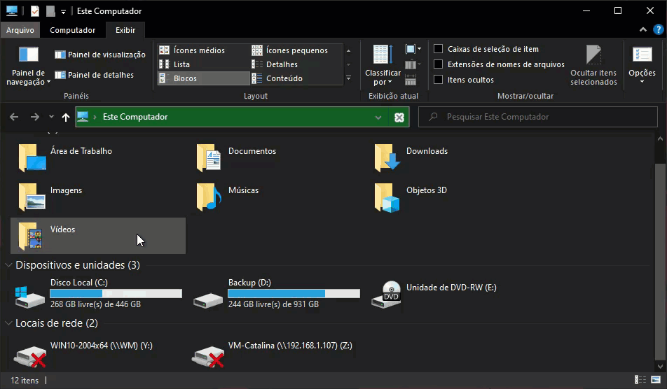Switch to the Computador tab
Screen dimensions: 667x389
72,30
